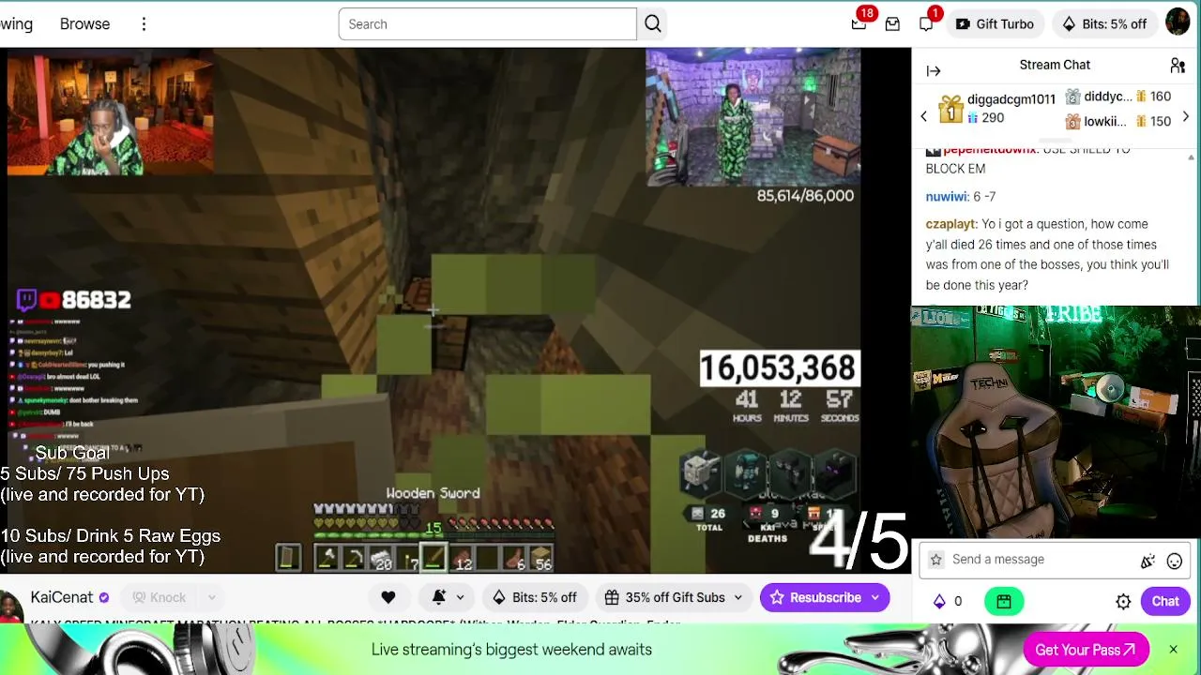This screenshot has height=675, width=1201.
Task: Check the Bits balance icon showing 0
Action: (946, 601)
